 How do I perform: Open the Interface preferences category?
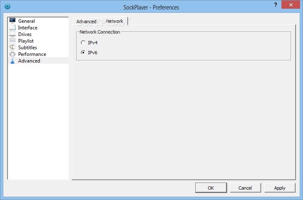(x=38, y=28)
